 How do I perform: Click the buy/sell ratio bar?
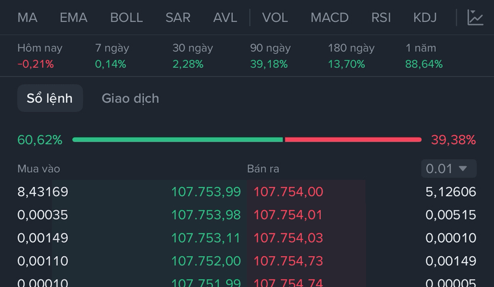pyautogui.click(x=246, y=140)
